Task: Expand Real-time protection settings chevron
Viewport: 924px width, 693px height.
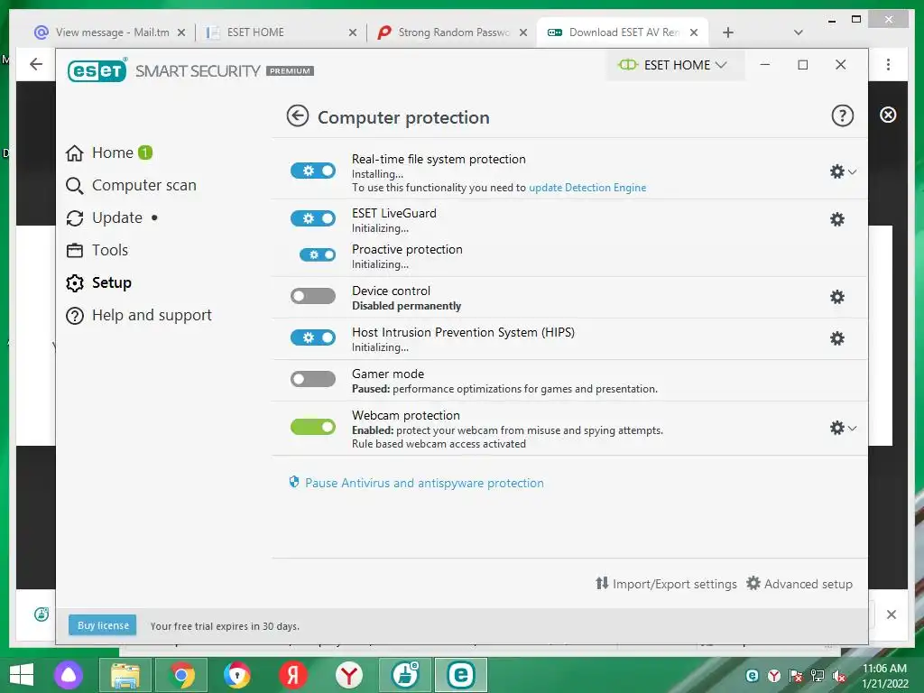Action: tap(852, 171)
